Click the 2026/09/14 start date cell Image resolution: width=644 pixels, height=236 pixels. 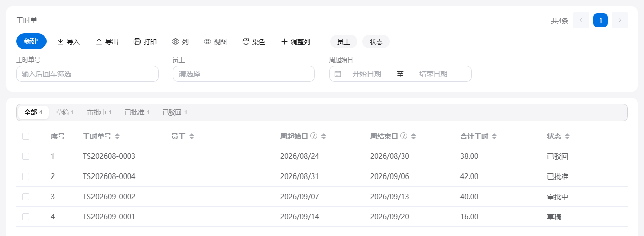coord(300,217)
